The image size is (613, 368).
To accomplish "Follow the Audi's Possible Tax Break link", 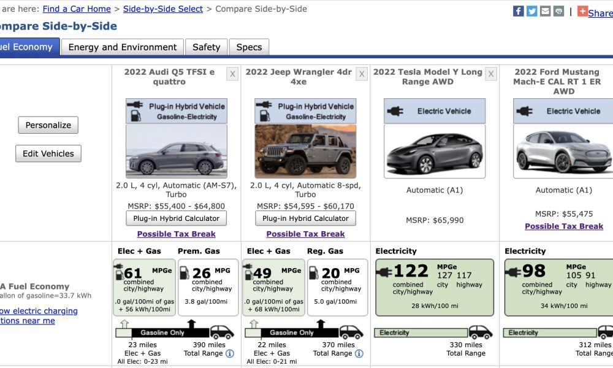I will tap(177, 234).
